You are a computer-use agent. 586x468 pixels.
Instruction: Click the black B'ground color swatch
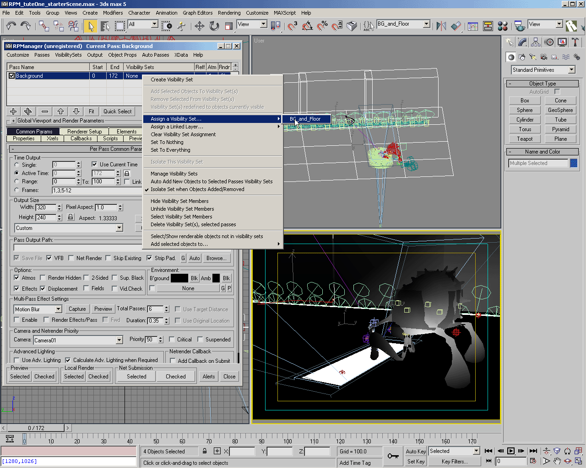coord(179,278)
